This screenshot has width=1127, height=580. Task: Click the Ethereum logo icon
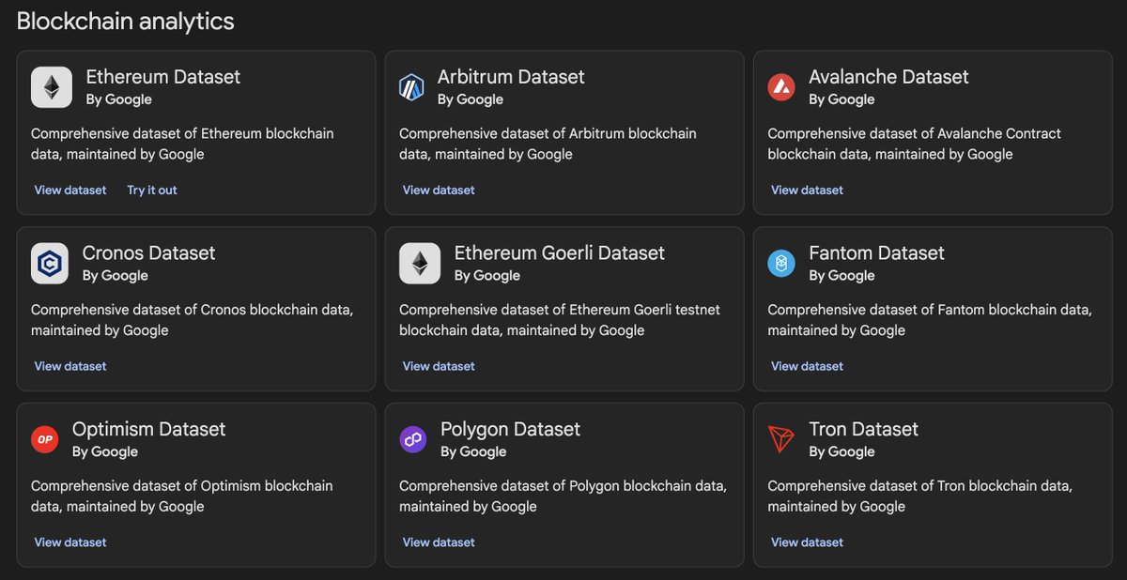(51, 87)
